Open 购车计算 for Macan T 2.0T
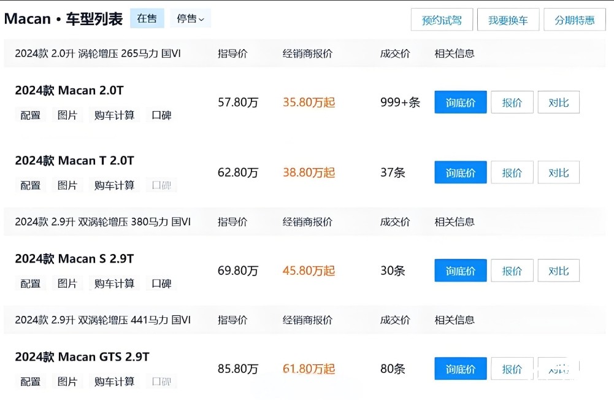Viewport: 614px width, 400px height. (x=114, y=185)
